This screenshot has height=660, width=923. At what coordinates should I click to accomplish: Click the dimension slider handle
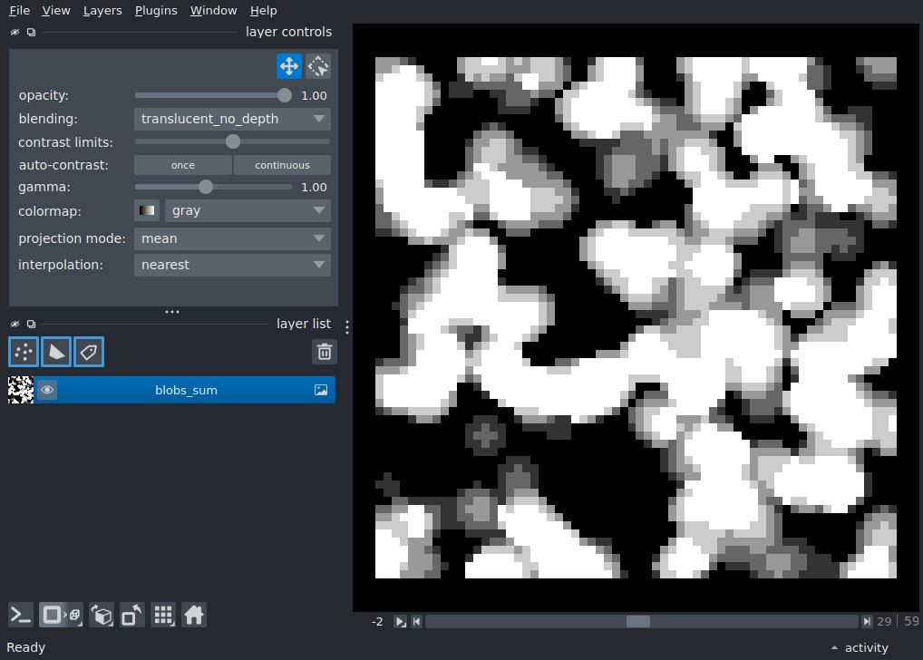point(638,622)
